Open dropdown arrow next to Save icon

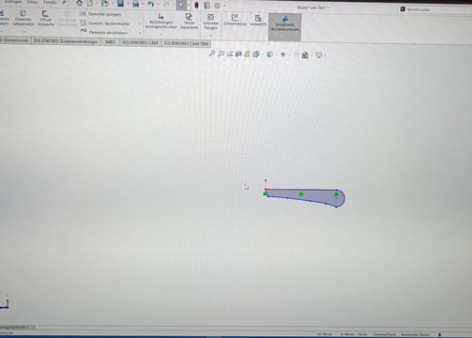coord(128,4)
